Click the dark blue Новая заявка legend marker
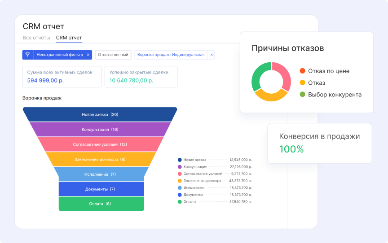This screenshot has width=388, height=243. [180, 160]
